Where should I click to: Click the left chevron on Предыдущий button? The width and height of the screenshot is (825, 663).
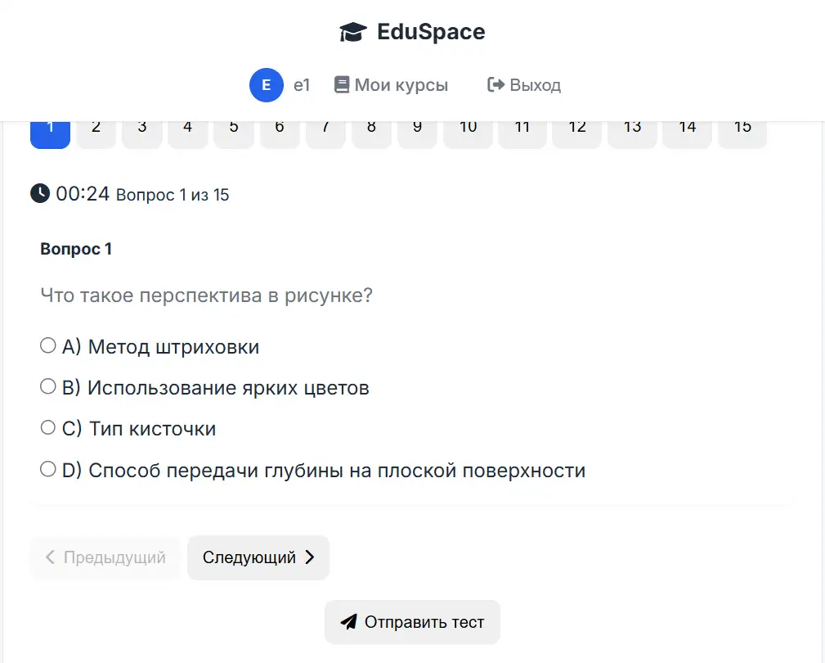[x=49, y=557]
